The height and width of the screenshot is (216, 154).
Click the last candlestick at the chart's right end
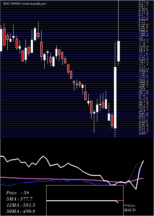click(118, 51)
